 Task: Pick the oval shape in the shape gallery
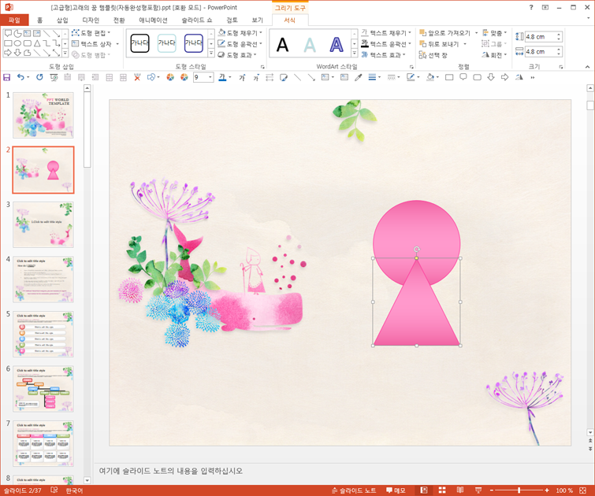[x=17, y=43]
